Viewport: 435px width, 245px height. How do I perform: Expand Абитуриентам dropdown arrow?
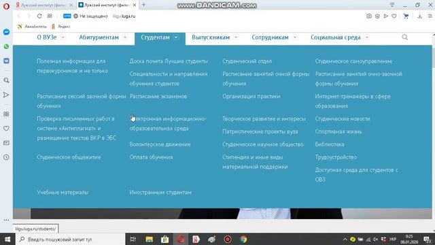tap(125, 37)
